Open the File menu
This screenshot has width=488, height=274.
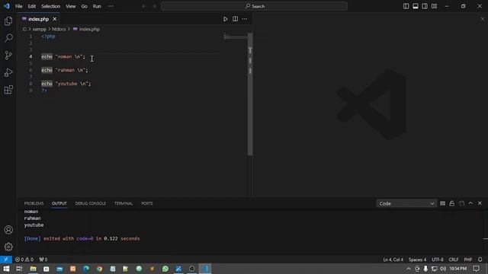(x=18, y=6)
